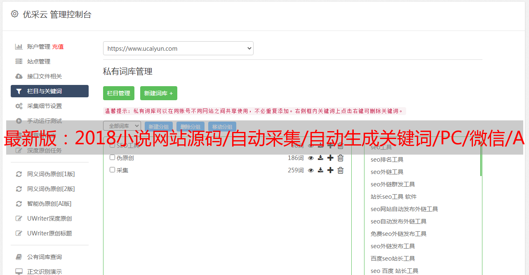The image size is (529, 275).
Task: Open 同义词伪原创[2版] sidebar item
Action: pos(51,189)
